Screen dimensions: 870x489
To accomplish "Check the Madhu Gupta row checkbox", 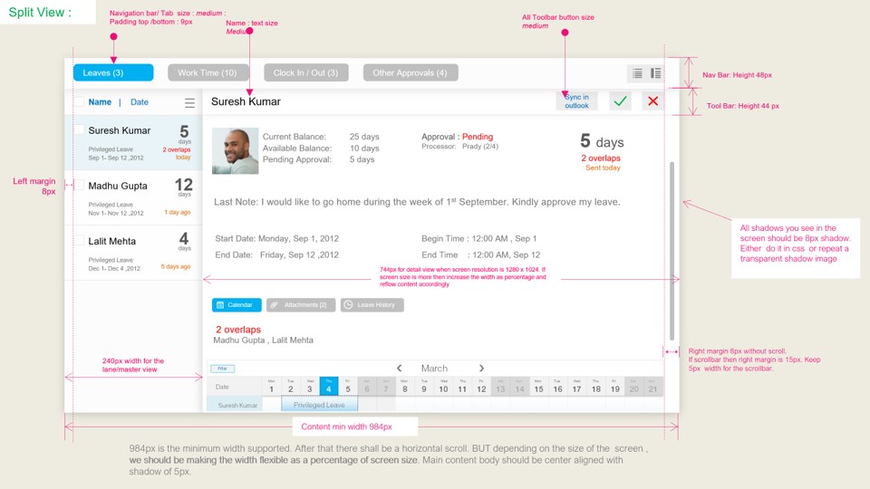I will click(x=80, y=186).
